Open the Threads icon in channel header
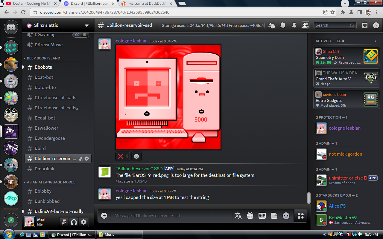This screenshot has height=239, width=383. point(272,26)
